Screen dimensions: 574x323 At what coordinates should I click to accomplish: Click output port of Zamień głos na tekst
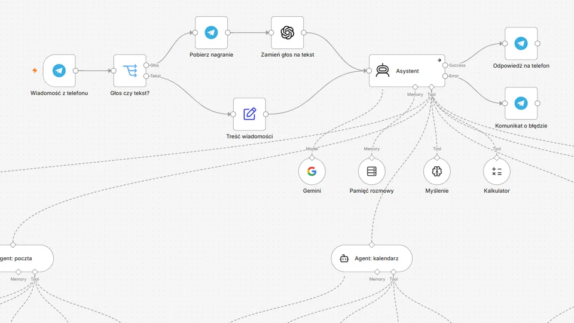click(304, 32)
